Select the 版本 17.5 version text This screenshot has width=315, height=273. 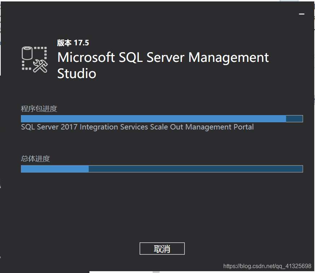coord(73,43)
